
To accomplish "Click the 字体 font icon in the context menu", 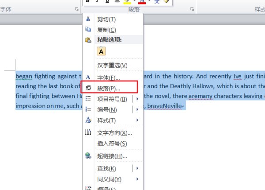I will tap(88, 78).
